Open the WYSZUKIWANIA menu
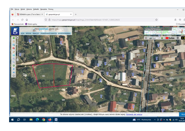Screen dimensions: 185x131 coord(64,33)
